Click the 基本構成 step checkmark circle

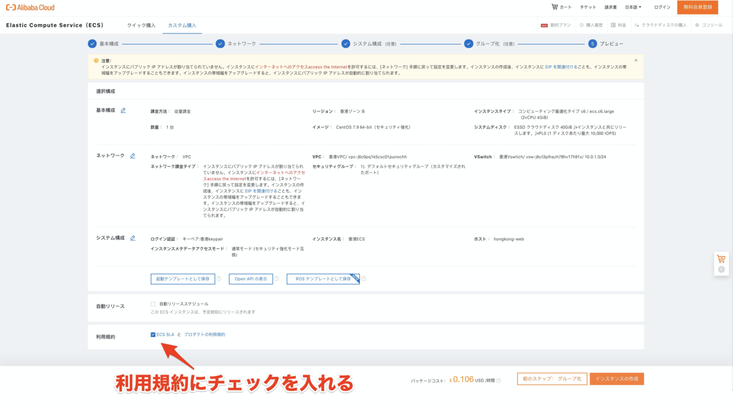click(x=92, y=44)
